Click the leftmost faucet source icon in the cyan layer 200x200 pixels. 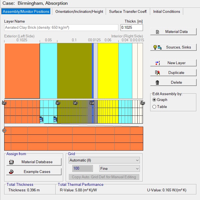coord(41,119)
